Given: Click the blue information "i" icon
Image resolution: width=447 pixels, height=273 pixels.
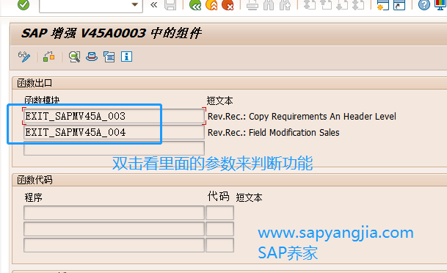Looking at the screenshot, I should point(126,57).
